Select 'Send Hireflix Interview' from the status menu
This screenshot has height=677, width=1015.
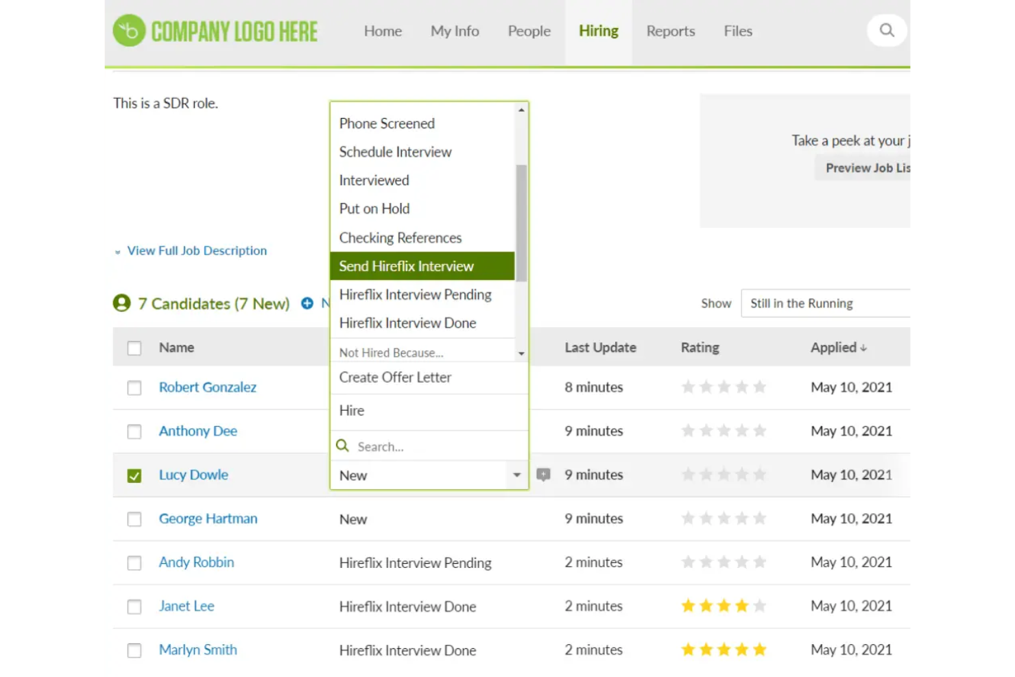[x=407, y=266]
